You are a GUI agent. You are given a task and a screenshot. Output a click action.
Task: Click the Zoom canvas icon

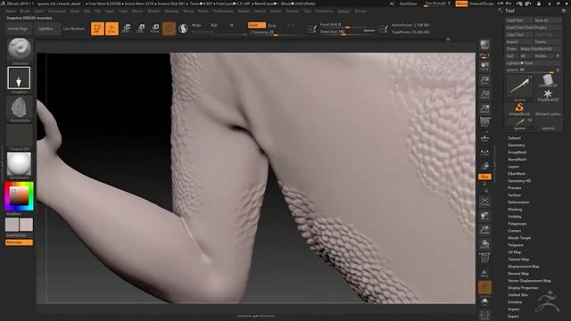coord(484,81)
